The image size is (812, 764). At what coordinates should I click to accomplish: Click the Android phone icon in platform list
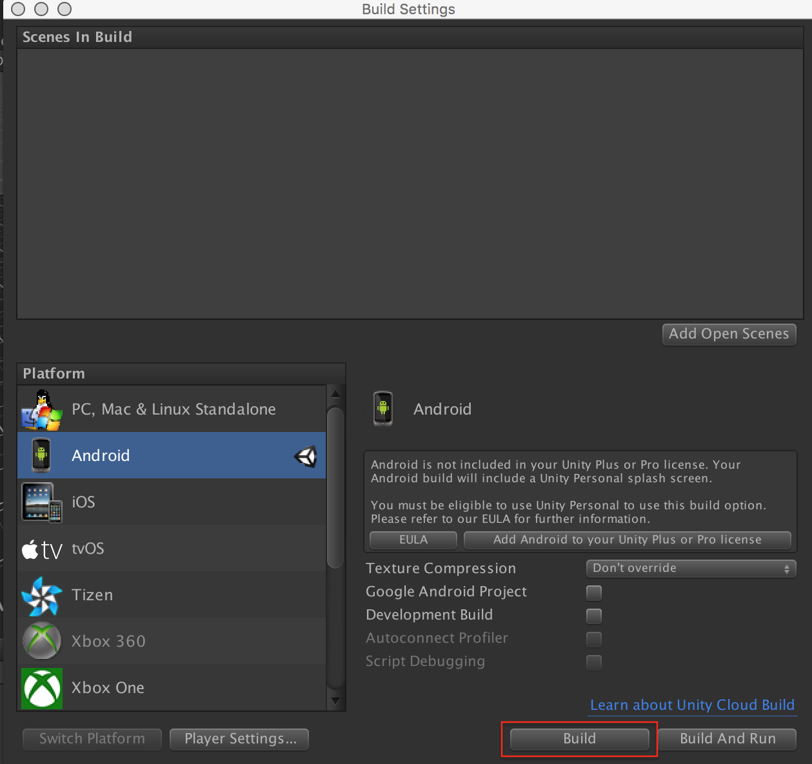tap(41, 455)
